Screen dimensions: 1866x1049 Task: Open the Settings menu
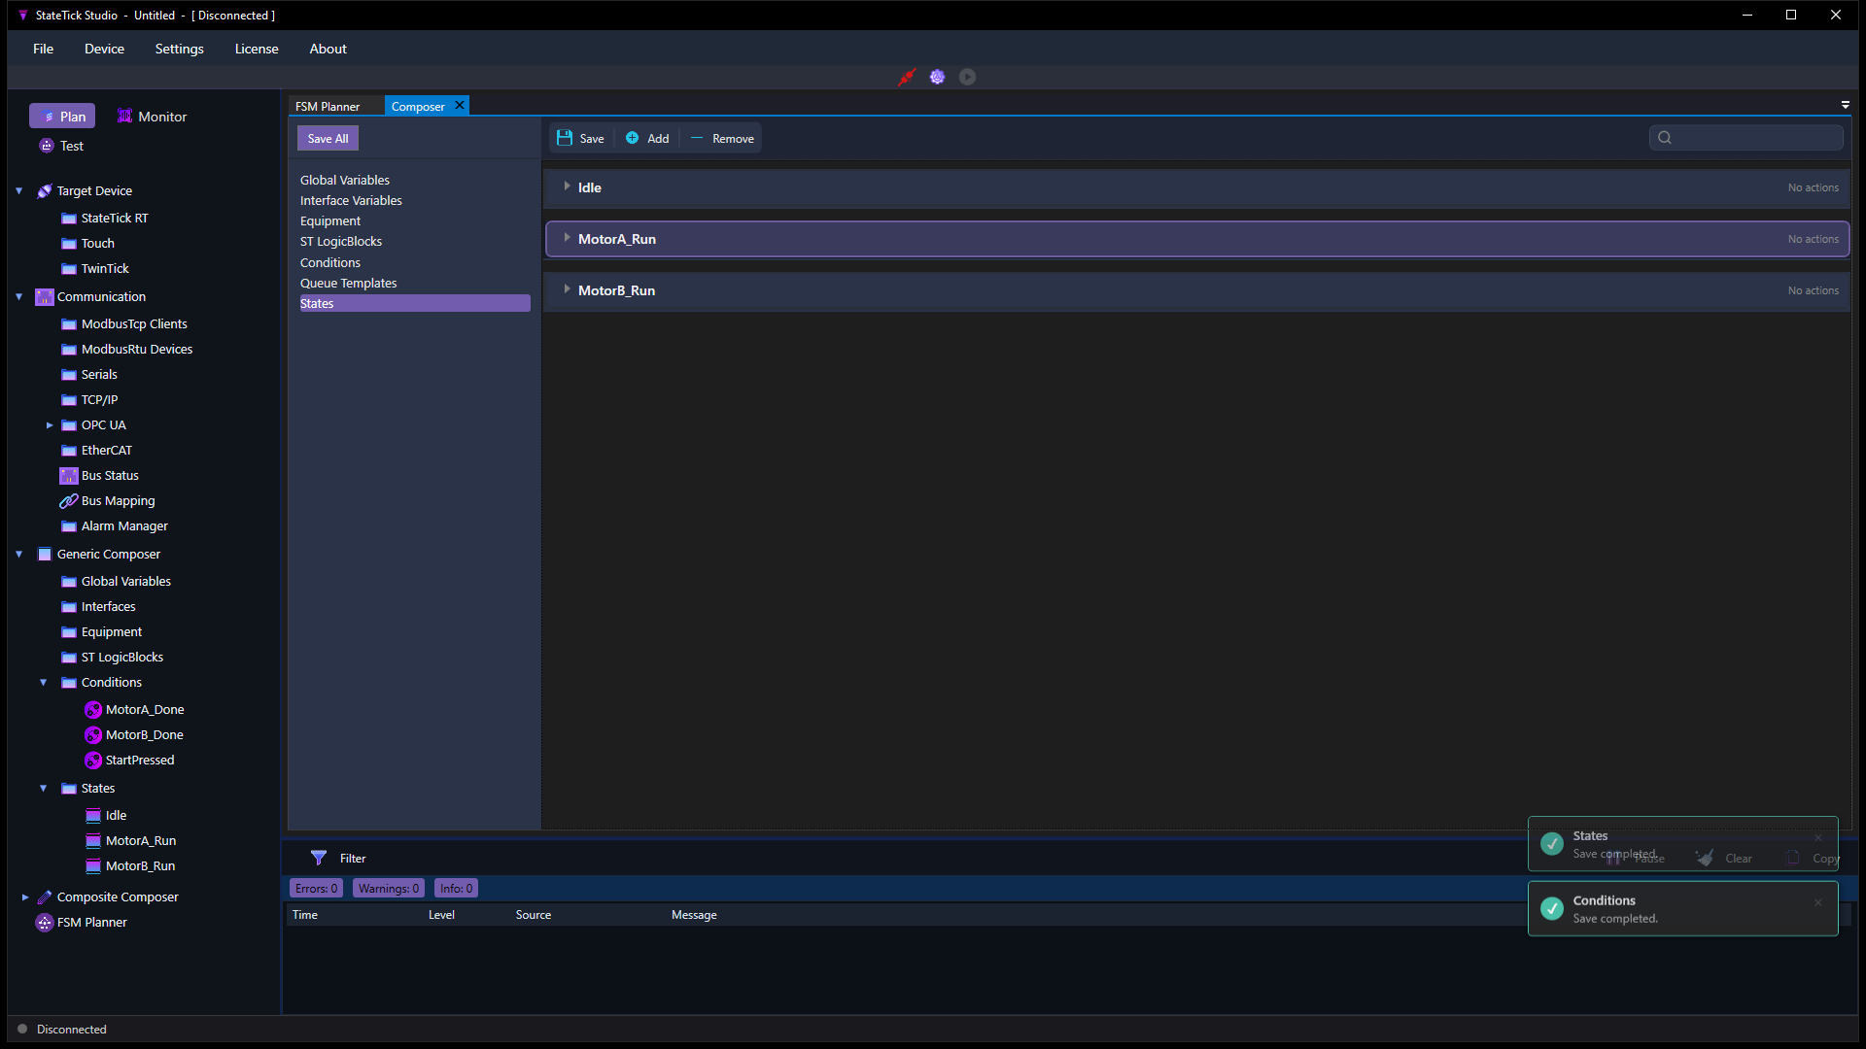pos(179,49)
